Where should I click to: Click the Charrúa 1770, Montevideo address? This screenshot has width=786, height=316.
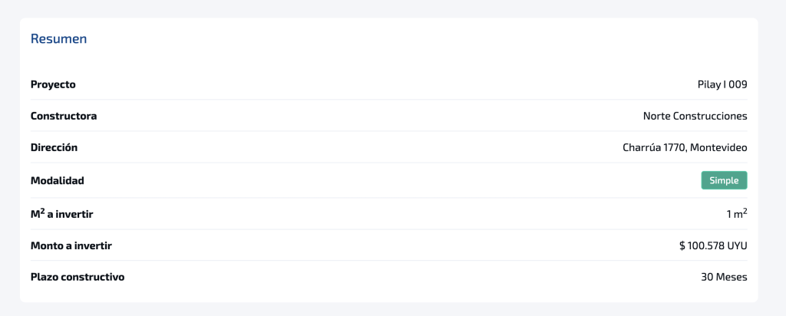pyautogui.click(x=685, y=148)
